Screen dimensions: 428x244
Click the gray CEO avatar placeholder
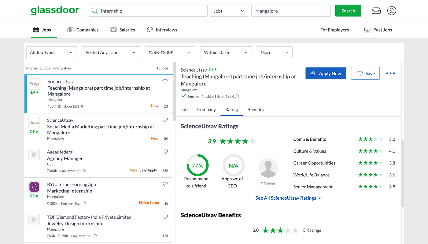pos(268,168)
